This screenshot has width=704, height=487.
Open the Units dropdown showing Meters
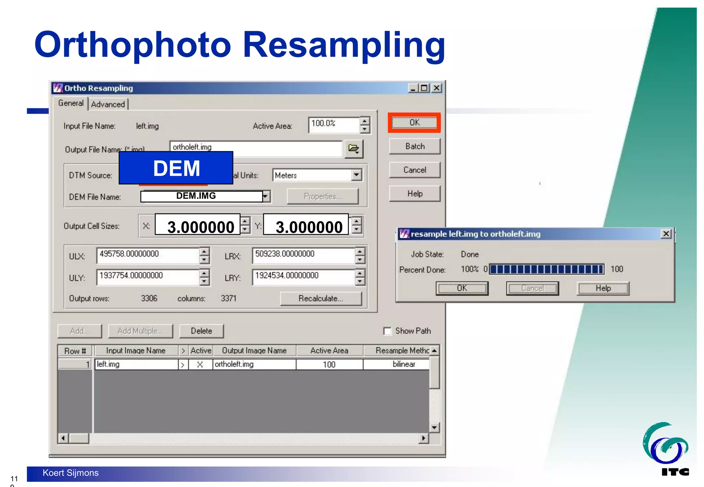pyautogui.click(x=356, y=175)
